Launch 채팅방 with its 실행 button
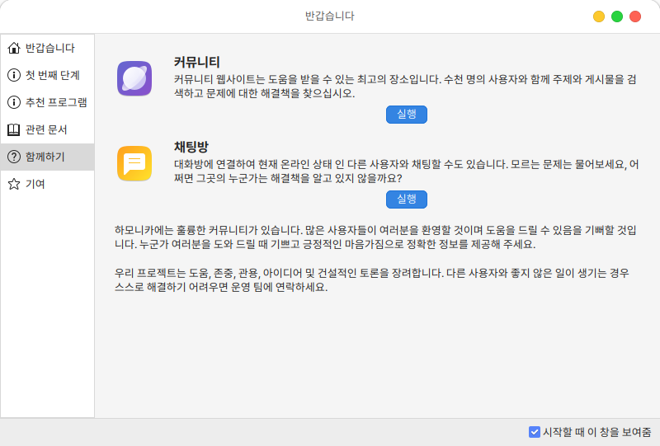Screen dimensions: 660x446 tap(407, 200)
